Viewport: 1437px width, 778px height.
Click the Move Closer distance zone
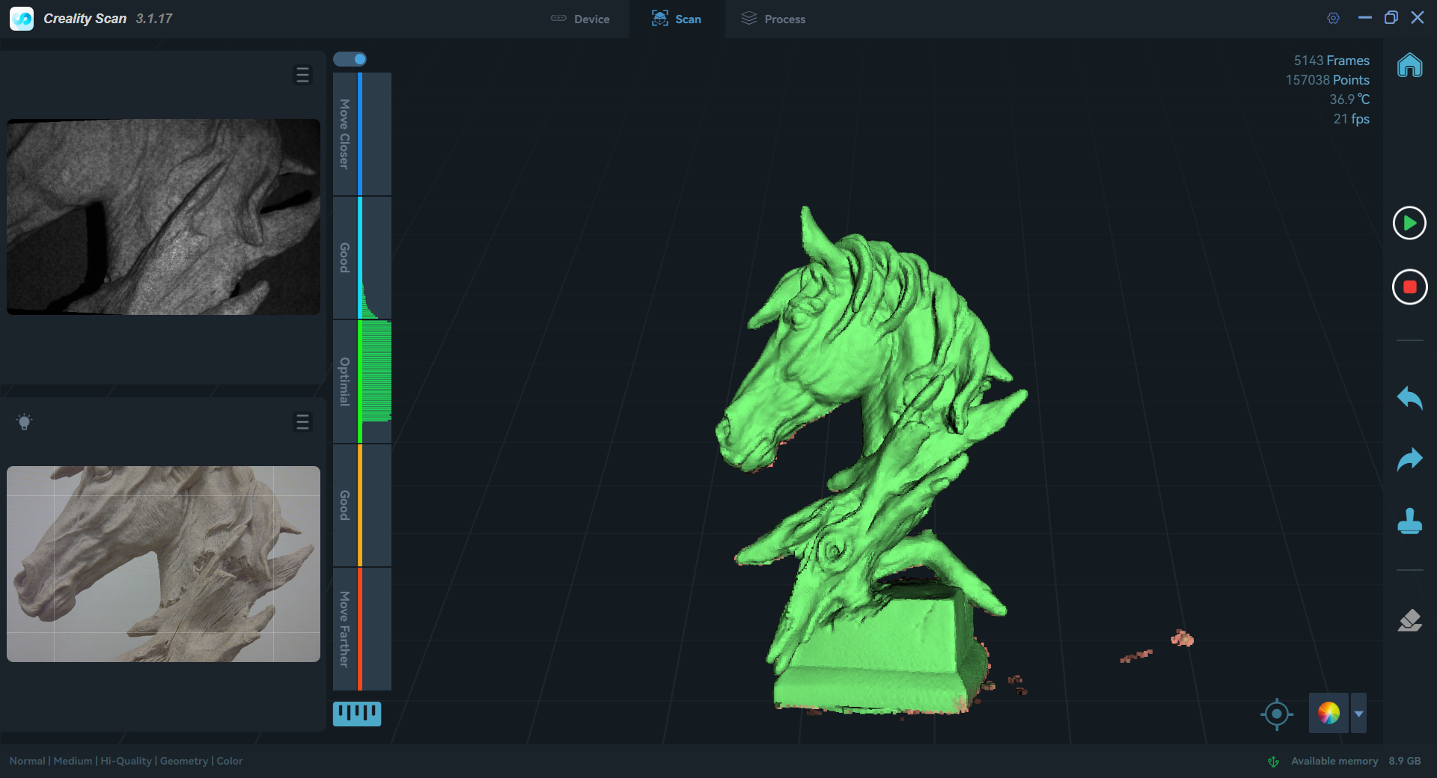[362, 134]
